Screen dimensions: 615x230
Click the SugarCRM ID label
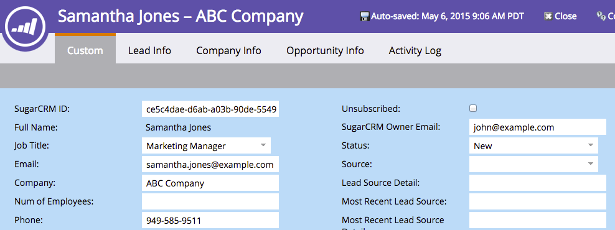pyautogui.click(x=42, y=109)
